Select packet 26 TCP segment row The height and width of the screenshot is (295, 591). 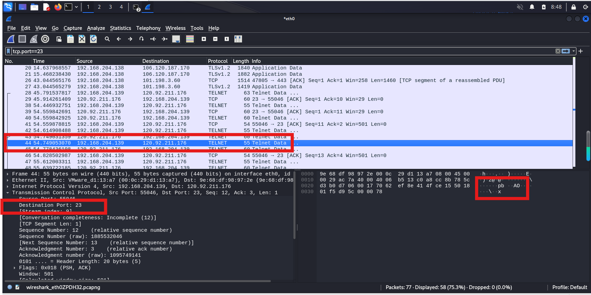click(288, 80)
